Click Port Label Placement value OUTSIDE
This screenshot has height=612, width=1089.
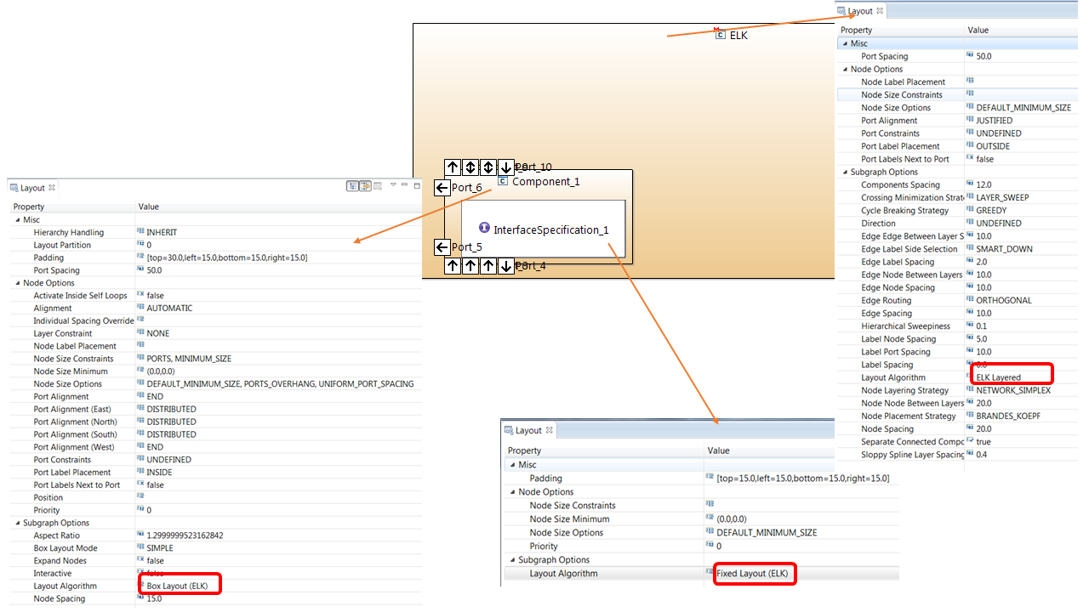(994, 146)
